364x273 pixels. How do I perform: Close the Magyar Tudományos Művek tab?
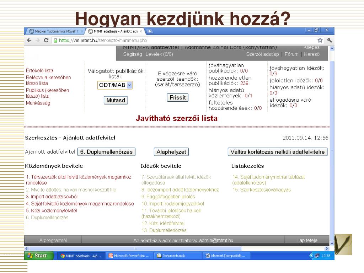pyautogui.click(x=82, y=31)
